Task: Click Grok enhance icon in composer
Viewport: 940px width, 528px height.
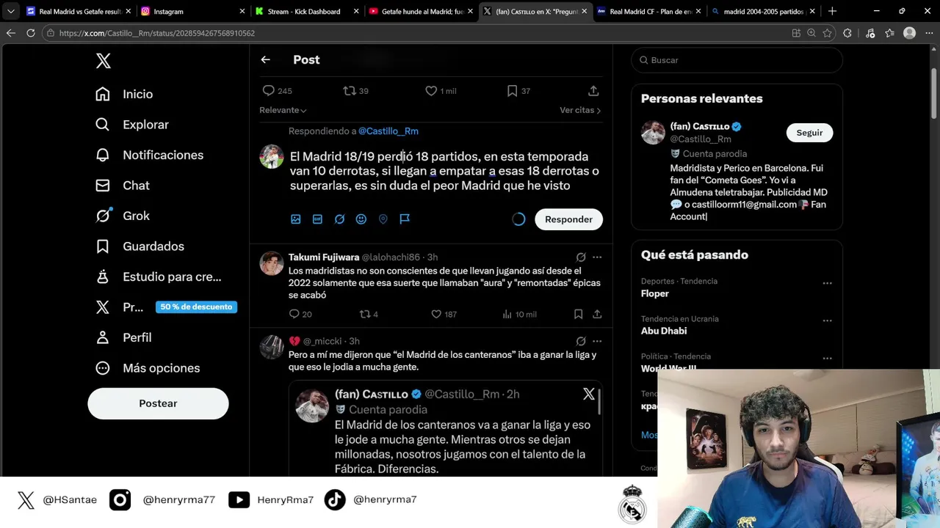Action: point(339,219)
